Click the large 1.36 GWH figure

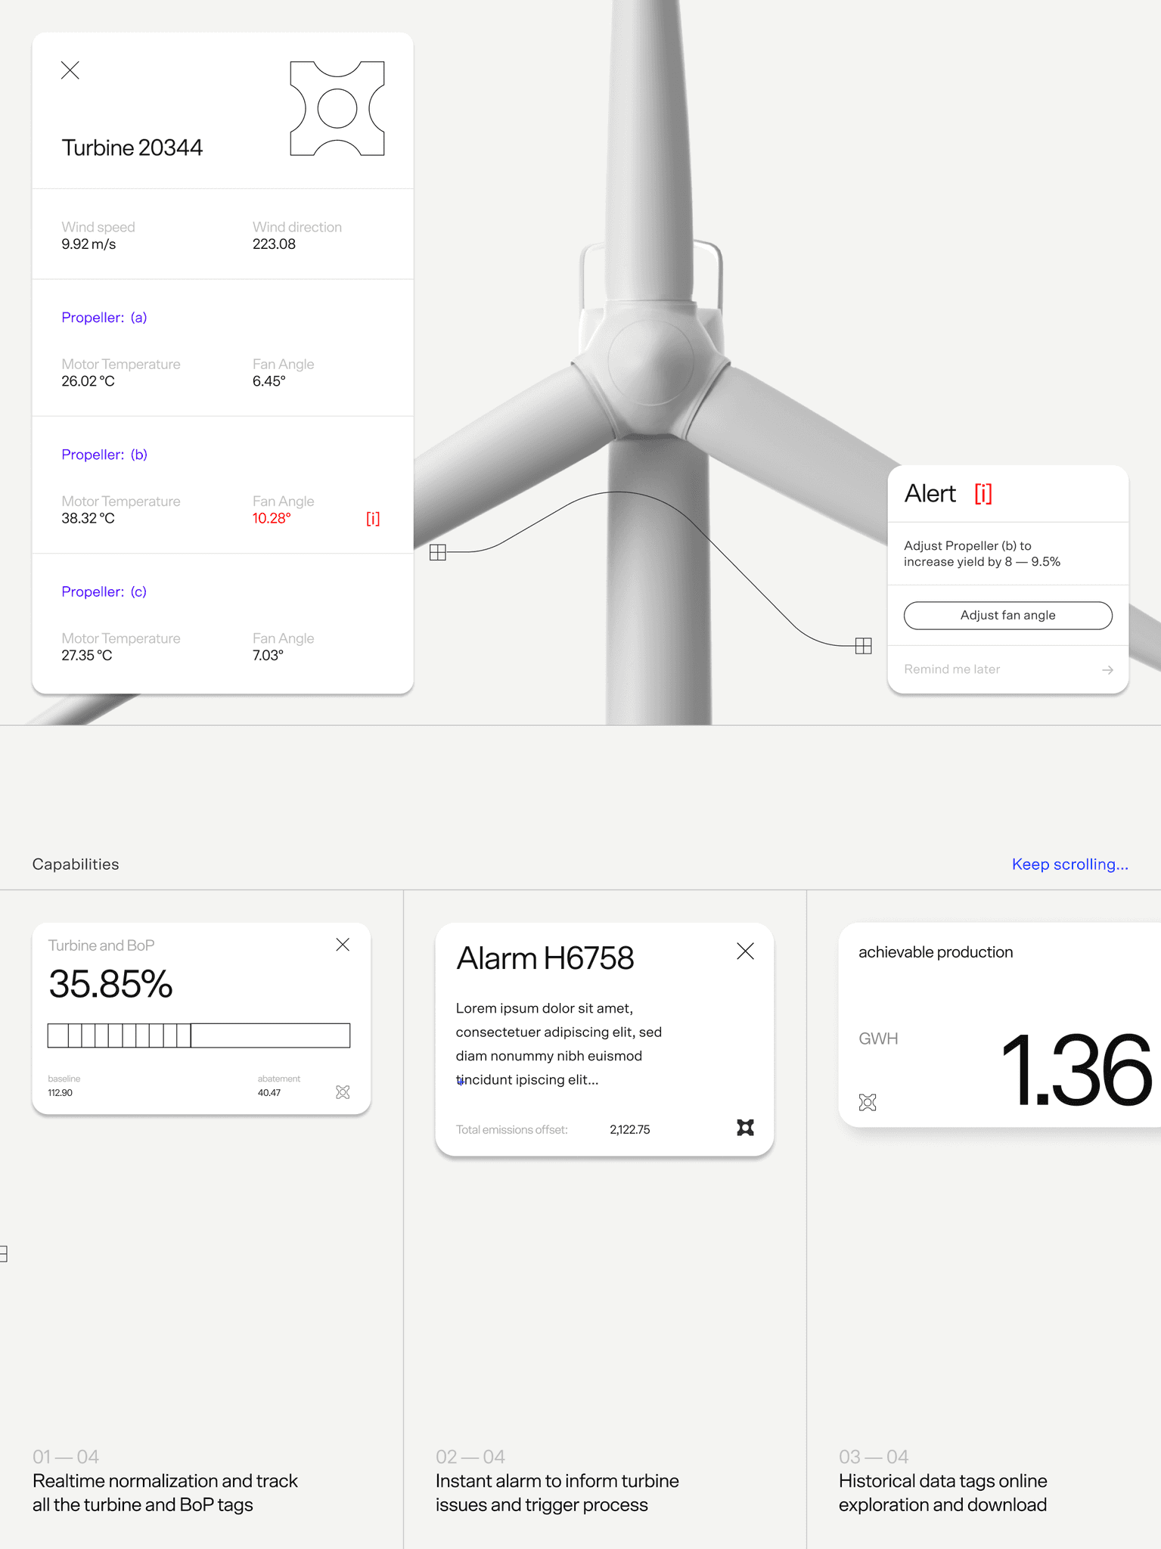point(1076,1070)
